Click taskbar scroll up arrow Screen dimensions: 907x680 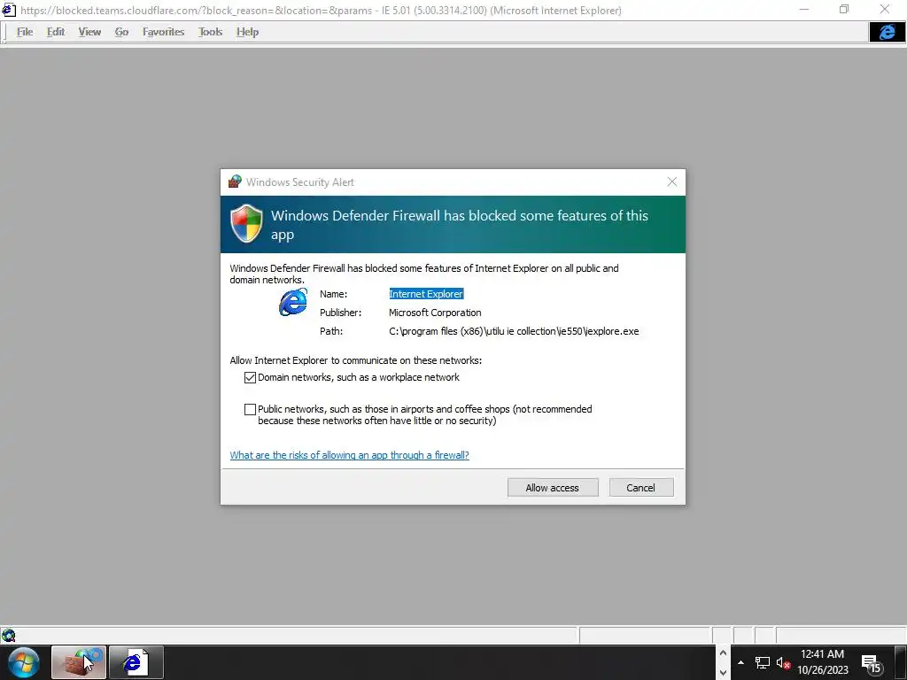click(x=723, y=653)
